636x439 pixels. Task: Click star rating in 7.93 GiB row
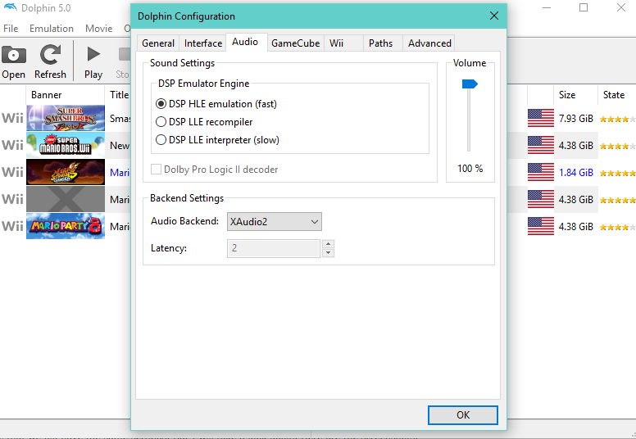tap(617, 120)
